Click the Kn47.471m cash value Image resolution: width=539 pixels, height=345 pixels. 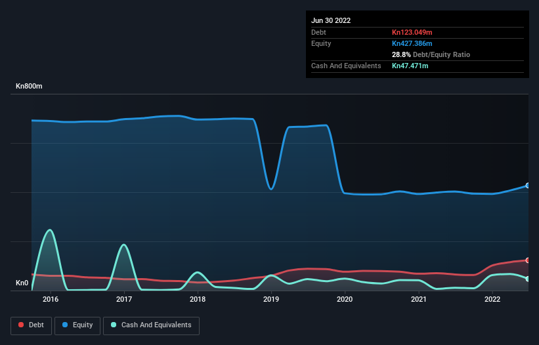[x=410, y=66]
